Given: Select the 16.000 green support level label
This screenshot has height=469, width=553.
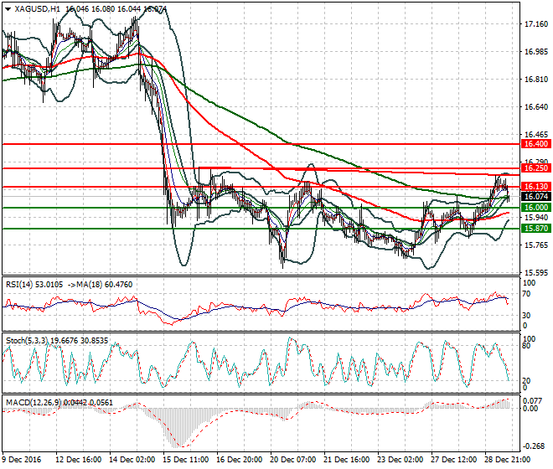Looking at the screenshot, I should pos(535,208).
